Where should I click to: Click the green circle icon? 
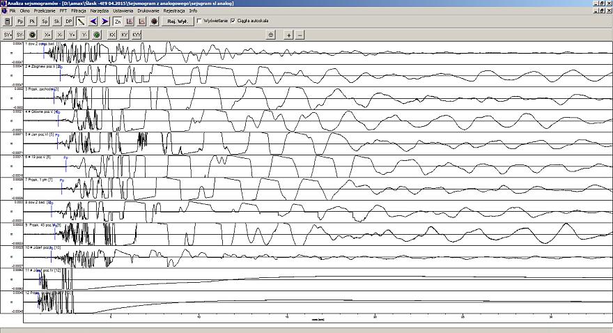click(x=97, y=35)
